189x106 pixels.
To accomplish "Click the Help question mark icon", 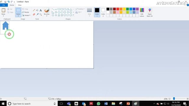I will click(x=188, y=5).
